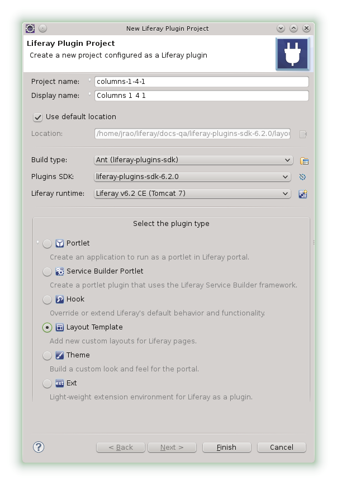Configure Plugins SDK via gear icon
Image resolution: width=337 pixels, height=485 pixels.
point(302,177)
